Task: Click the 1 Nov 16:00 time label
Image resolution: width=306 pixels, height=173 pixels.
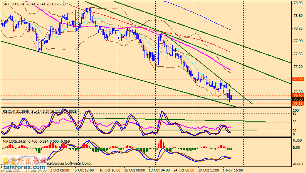Action: click(x=233, y=170)
